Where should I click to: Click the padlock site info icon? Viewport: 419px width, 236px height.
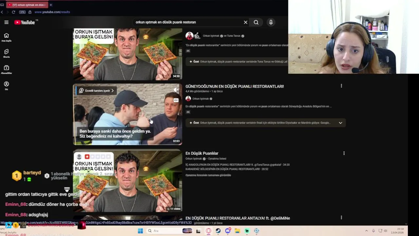coord(30,12)
